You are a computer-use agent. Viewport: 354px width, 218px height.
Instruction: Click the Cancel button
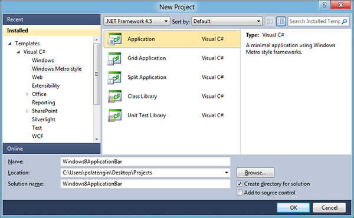click(329, 207)
